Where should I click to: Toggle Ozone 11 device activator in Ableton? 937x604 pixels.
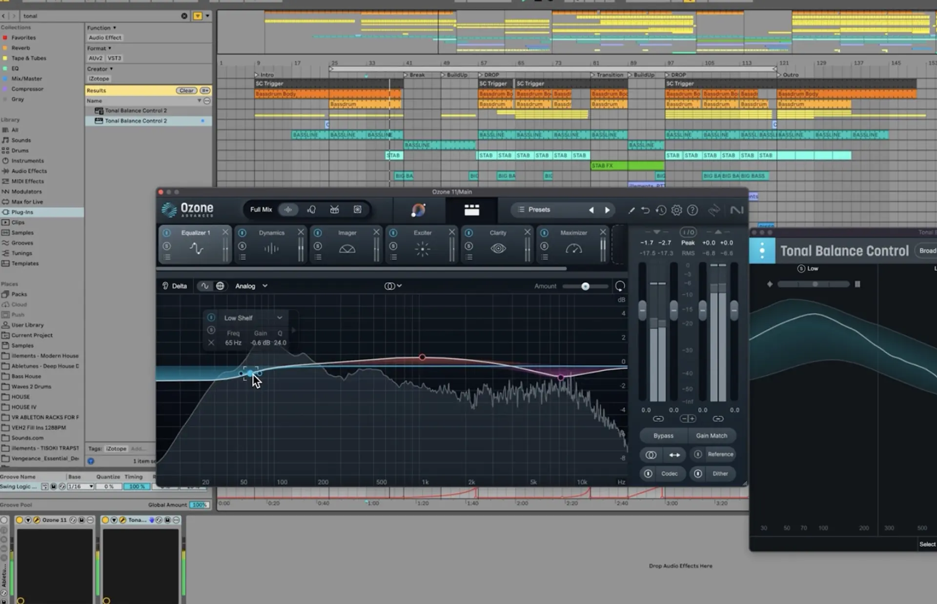(x=20, y=520)
